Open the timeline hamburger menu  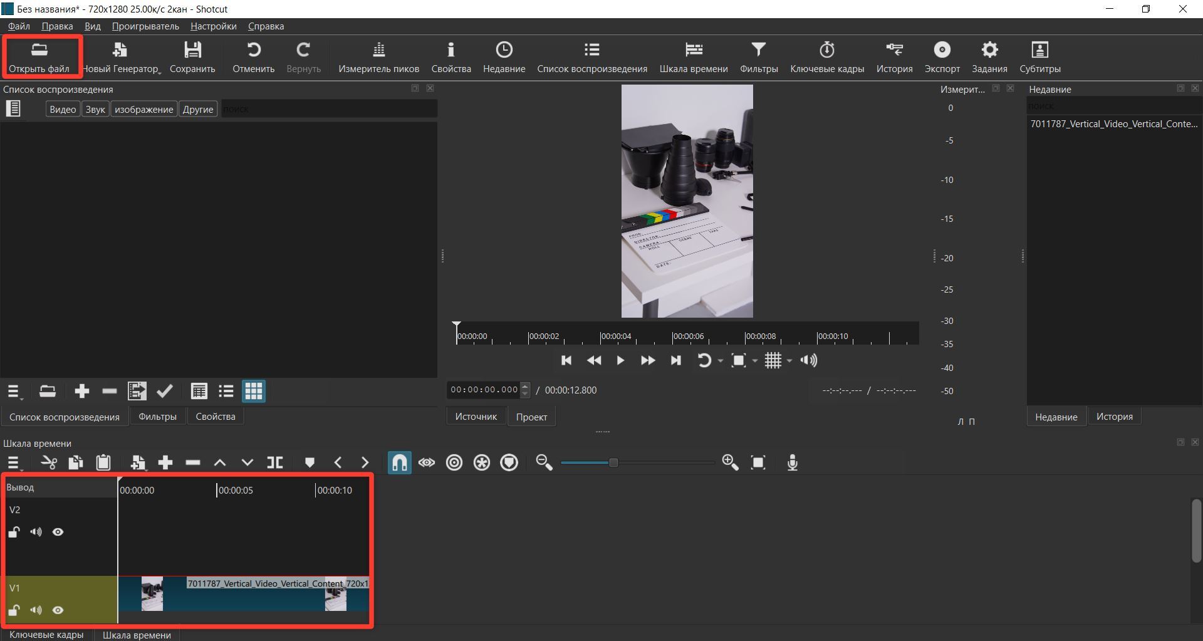click(14, 463)
